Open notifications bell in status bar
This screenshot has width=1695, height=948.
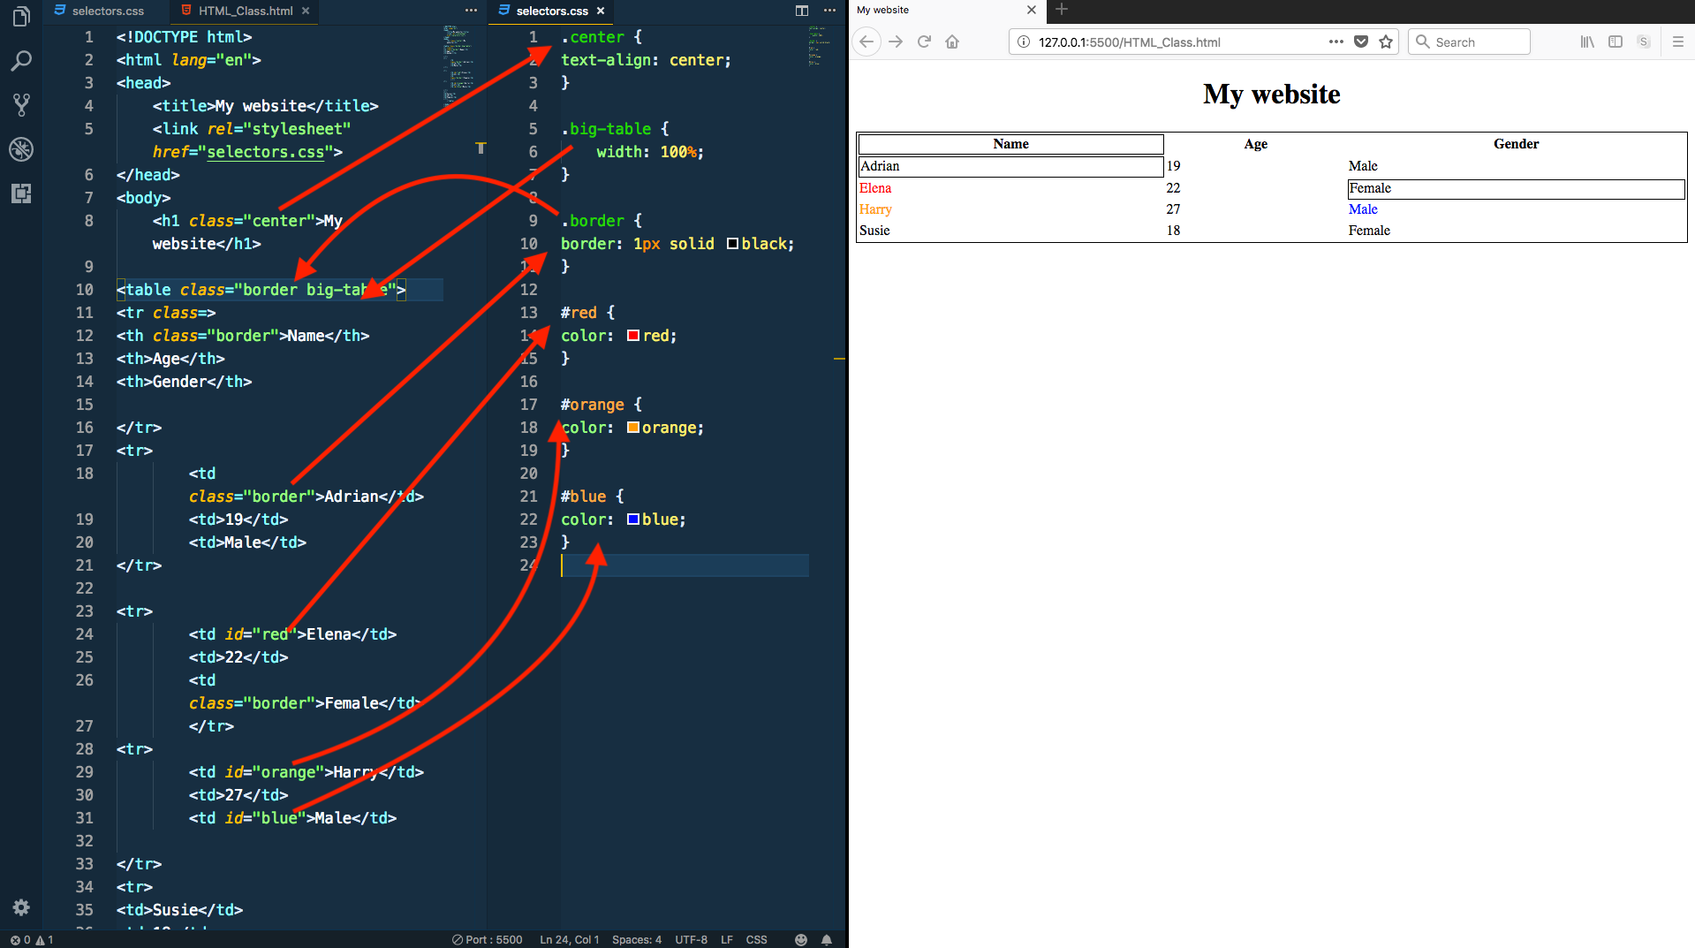coord(827,940)
